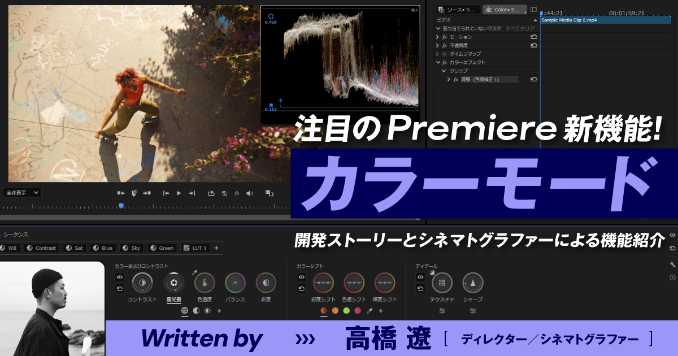Screen dimensions: 678x356
Task: Click the 輝度シフト dial
Action: click(385, 283)
